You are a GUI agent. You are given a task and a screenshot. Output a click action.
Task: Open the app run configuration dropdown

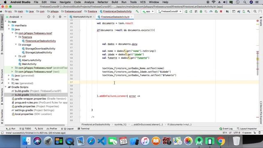click(x=148, y=12)
